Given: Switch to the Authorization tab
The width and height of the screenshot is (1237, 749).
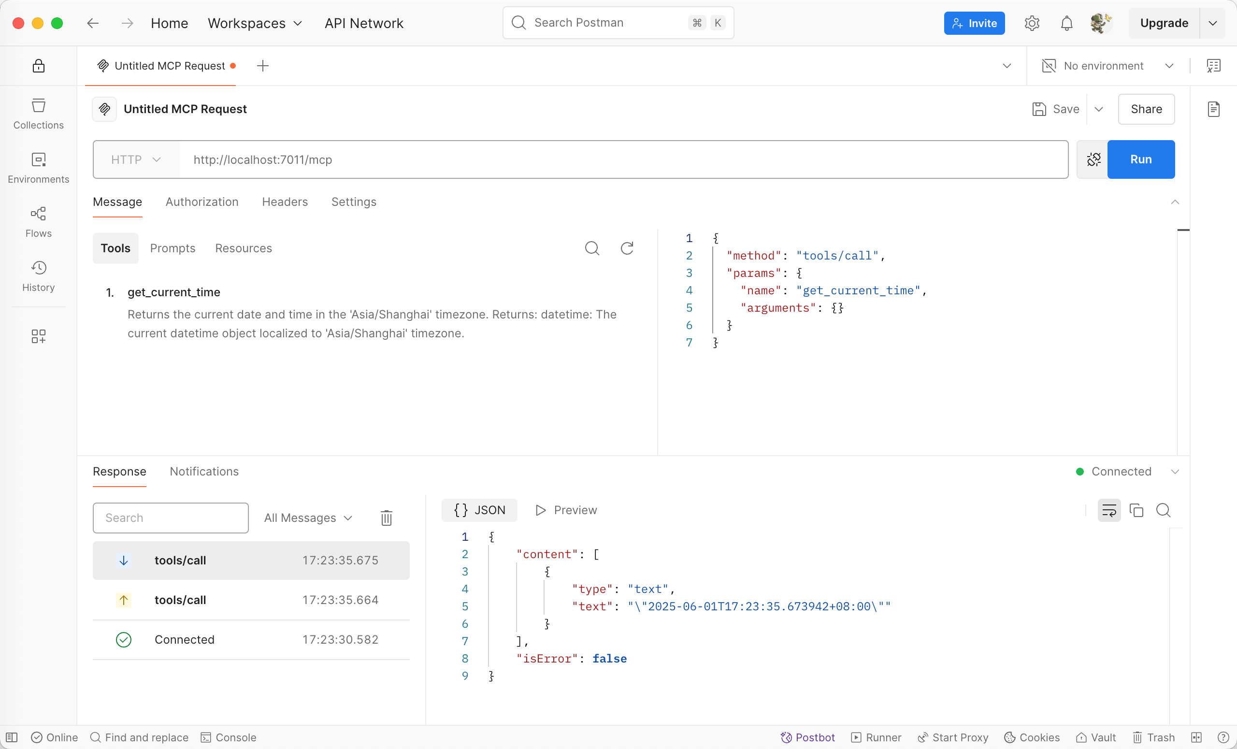Looking at the screenshot, I should [x=202, y=202].
